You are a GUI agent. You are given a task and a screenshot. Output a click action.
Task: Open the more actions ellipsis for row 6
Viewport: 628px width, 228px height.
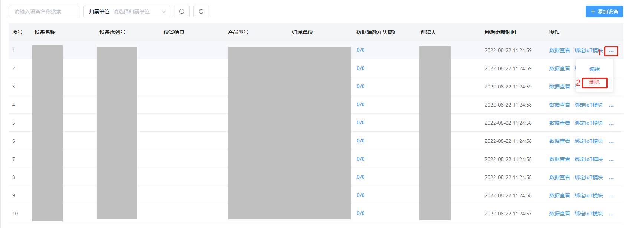click(x=611, y=142)
